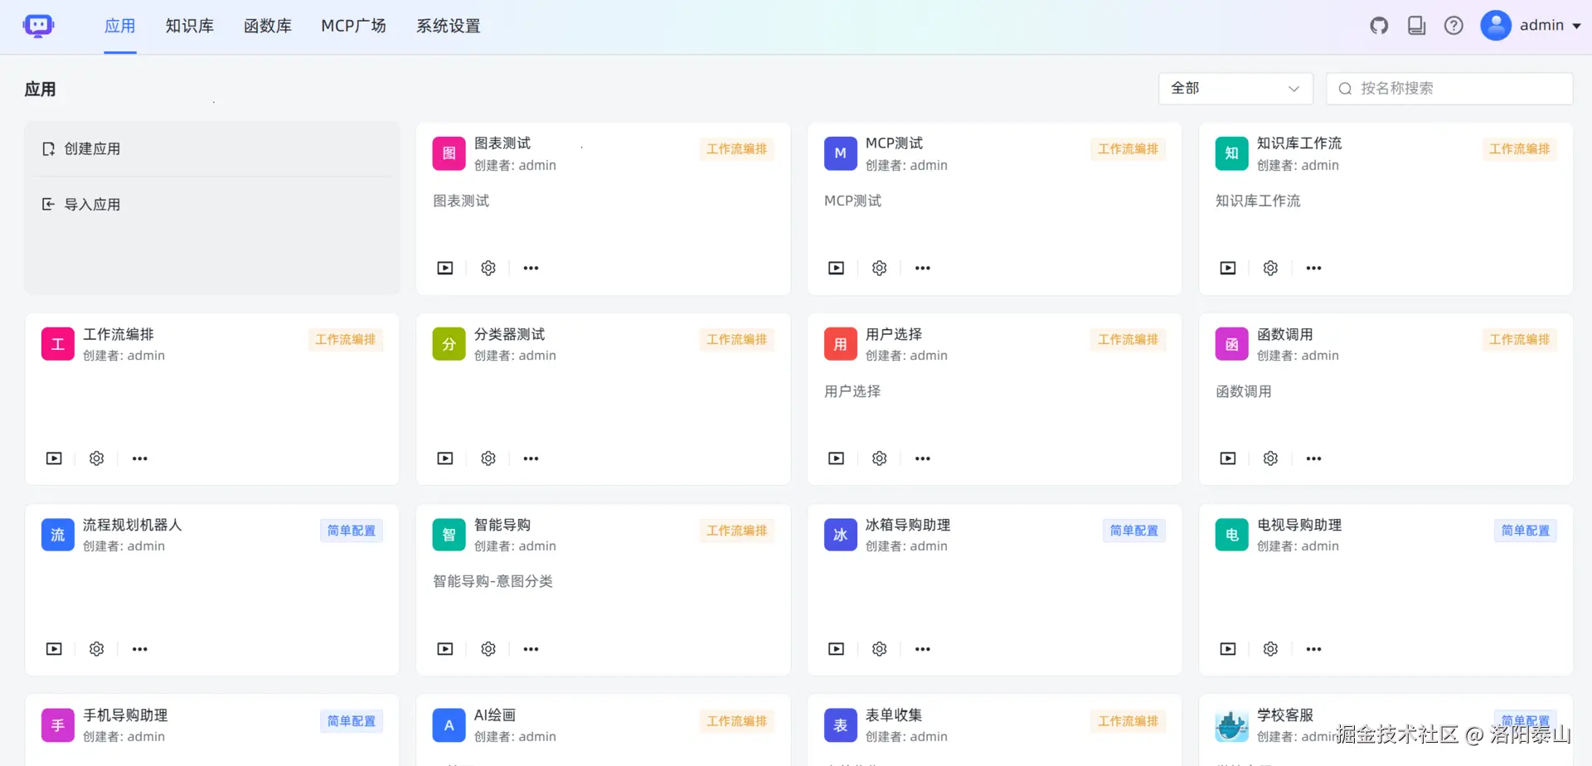Viewport: 1592px width, 766px height.
Task: Switch to the 知识库 tab
Action: point(189,26)
